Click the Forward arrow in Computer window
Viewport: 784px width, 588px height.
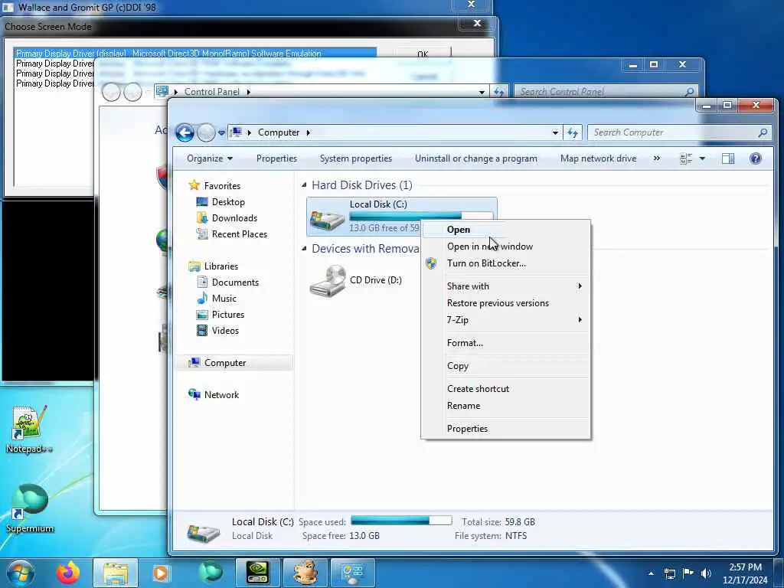pyautogui.click(x=206, y=132)
